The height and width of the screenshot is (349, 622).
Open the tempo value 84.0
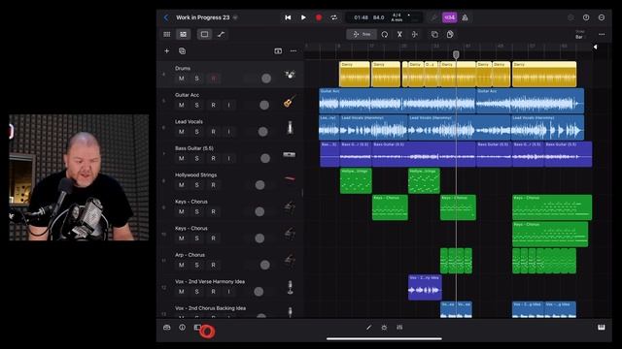point(378,17)
